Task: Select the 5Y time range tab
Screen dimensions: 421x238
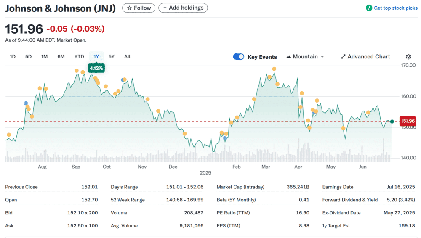Action: tap(112, 57)
